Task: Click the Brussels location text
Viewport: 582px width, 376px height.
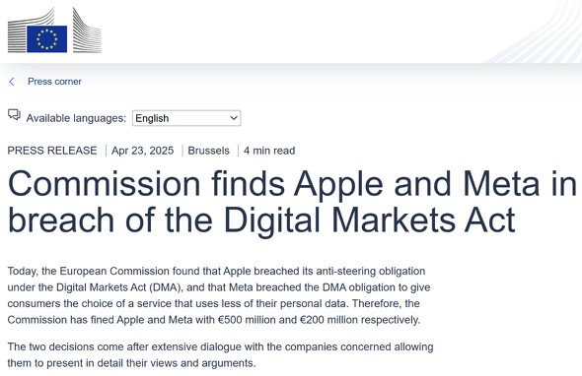Action: (x=208, y=151)
